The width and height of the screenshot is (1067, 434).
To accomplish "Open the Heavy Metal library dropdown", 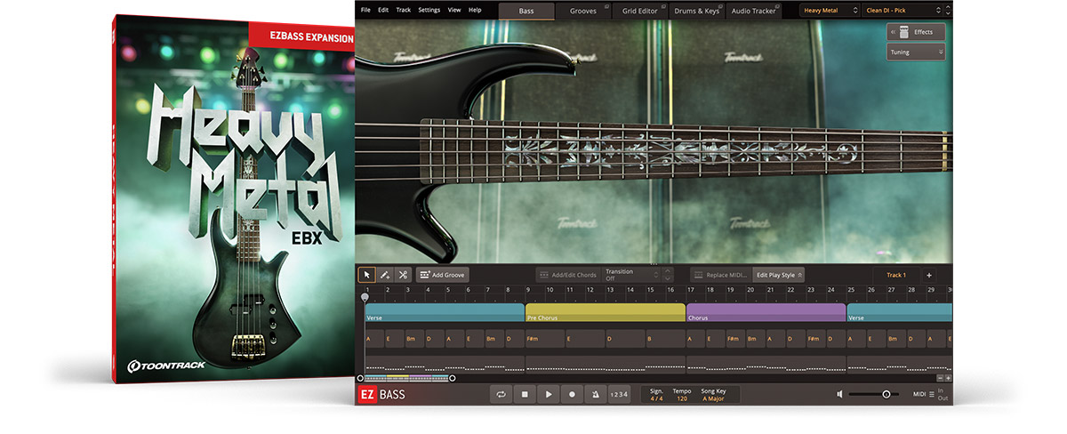I will click(x=830, y=11).
